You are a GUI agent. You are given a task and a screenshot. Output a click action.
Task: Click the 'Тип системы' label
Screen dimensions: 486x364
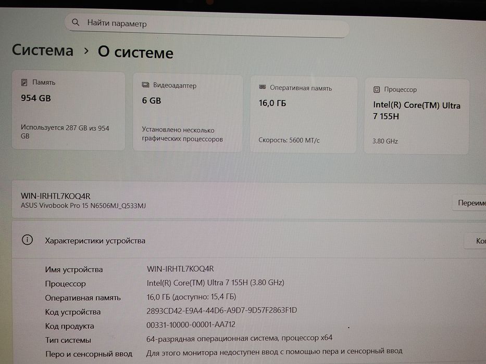click(68, 340)
